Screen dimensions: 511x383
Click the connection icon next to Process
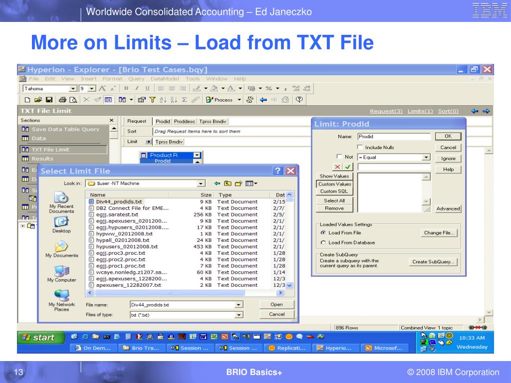point(250,100)
